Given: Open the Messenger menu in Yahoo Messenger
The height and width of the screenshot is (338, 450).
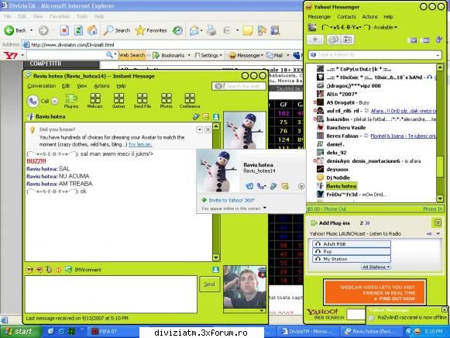Looking at the screenshot, I should pyautogui.click(x=319, y=16).
